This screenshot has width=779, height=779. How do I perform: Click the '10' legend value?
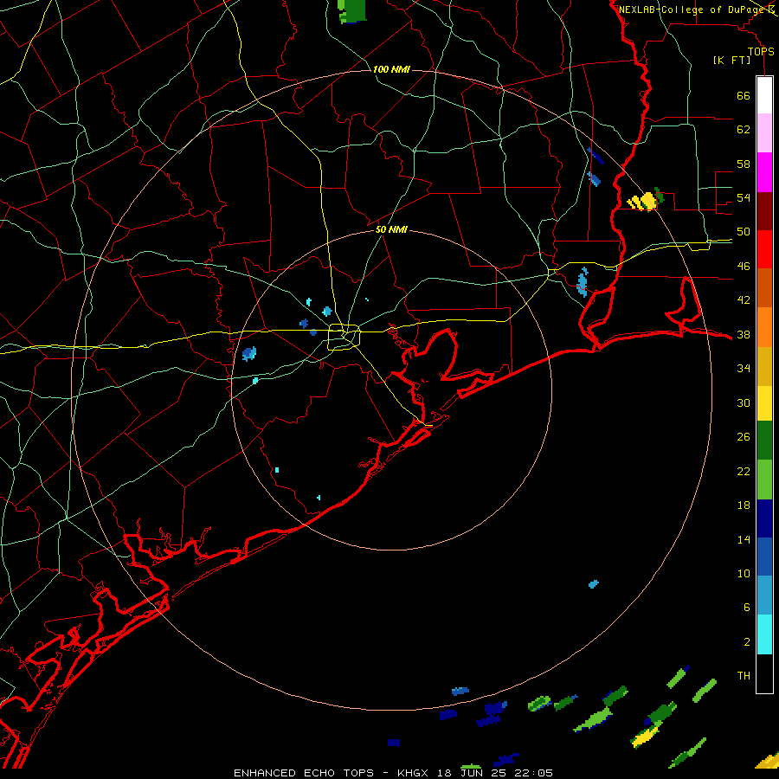point(744,574)
